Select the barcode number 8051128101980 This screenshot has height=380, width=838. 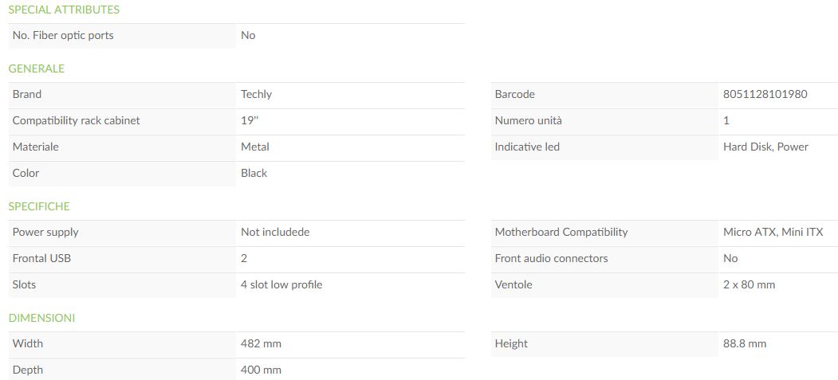point(765,94)
